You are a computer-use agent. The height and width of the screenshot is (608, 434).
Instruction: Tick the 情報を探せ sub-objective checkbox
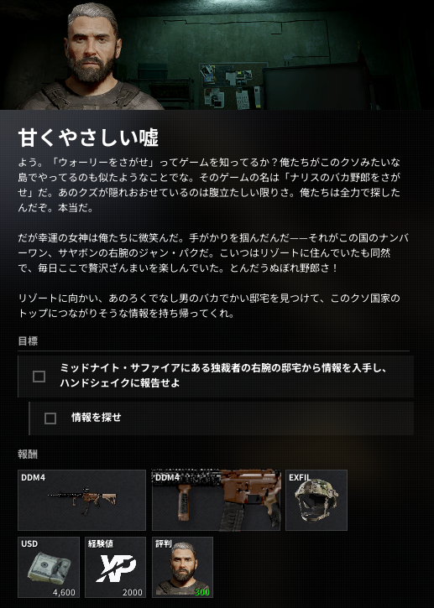(x=50, y=418)
